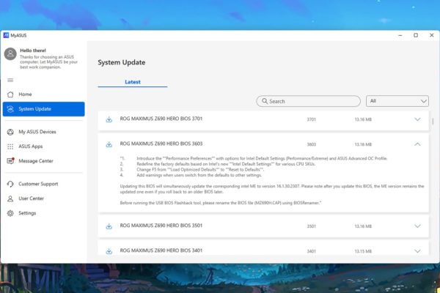Open User Center menu item

[43, 199]
